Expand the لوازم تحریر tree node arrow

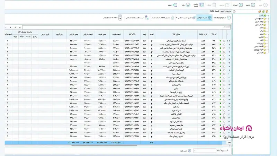(x=268, y=22)
